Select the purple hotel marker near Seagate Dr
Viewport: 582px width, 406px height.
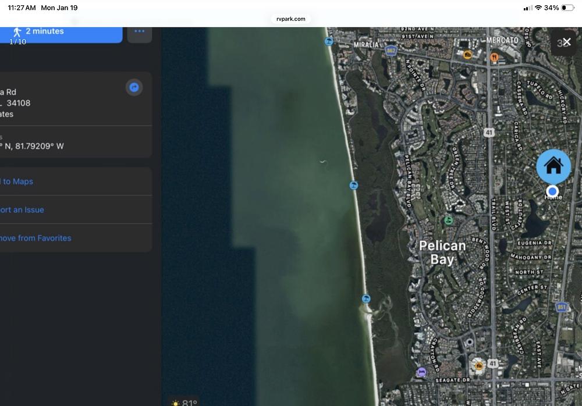[x=421, y=372]
